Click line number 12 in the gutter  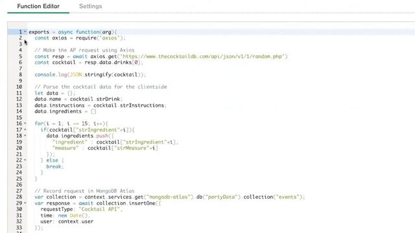pyautogui.click(x=19, y=99)
